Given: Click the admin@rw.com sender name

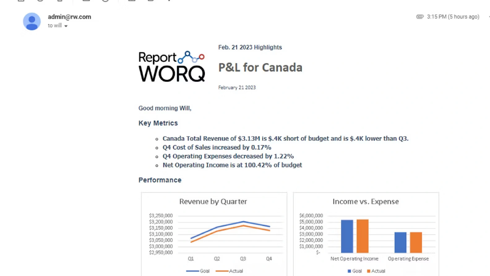Looking at the screenshot, I should [x=69, y=17].
